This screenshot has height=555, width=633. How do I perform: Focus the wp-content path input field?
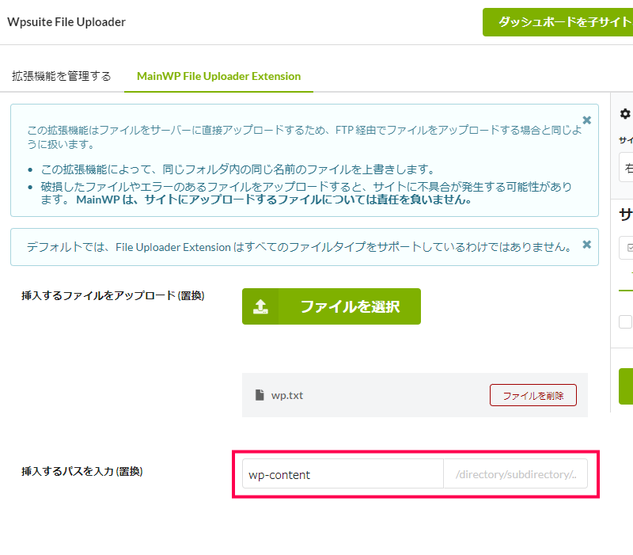click(x=343, y=473)
